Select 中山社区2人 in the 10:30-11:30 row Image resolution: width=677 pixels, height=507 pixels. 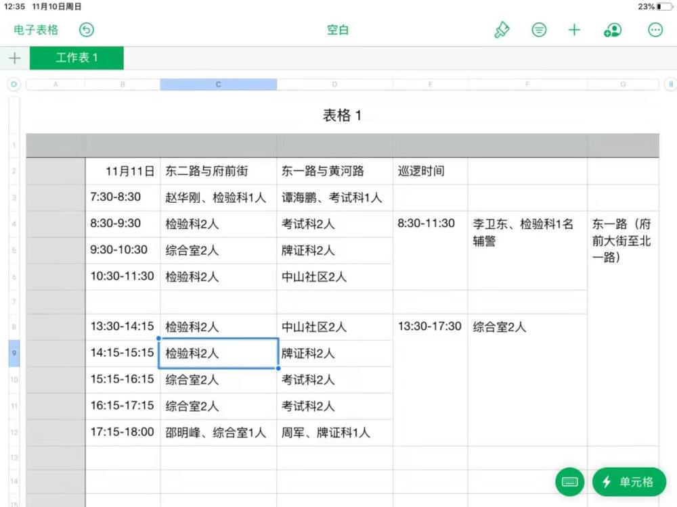coord(334,276)
